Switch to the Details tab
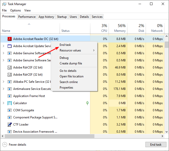169x151 pixels. 84,17
